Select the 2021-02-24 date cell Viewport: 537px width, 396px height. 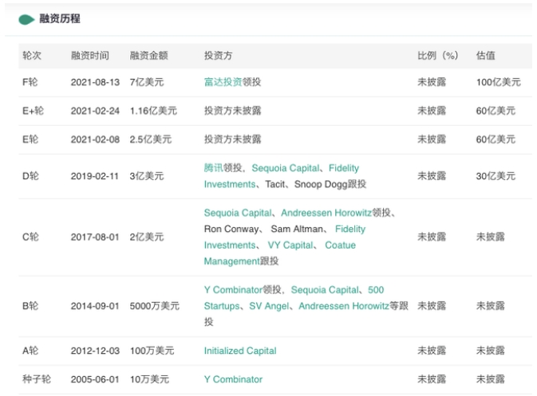[95, 111]
